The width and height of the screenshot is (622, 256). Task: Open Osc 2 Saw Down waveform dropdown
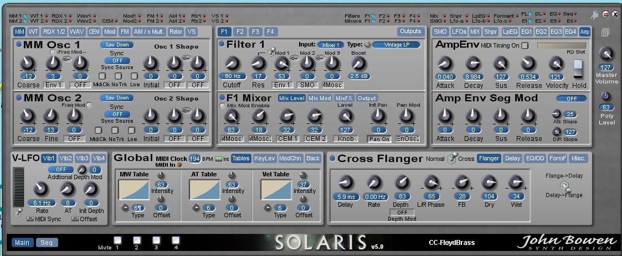click(117, 98)
